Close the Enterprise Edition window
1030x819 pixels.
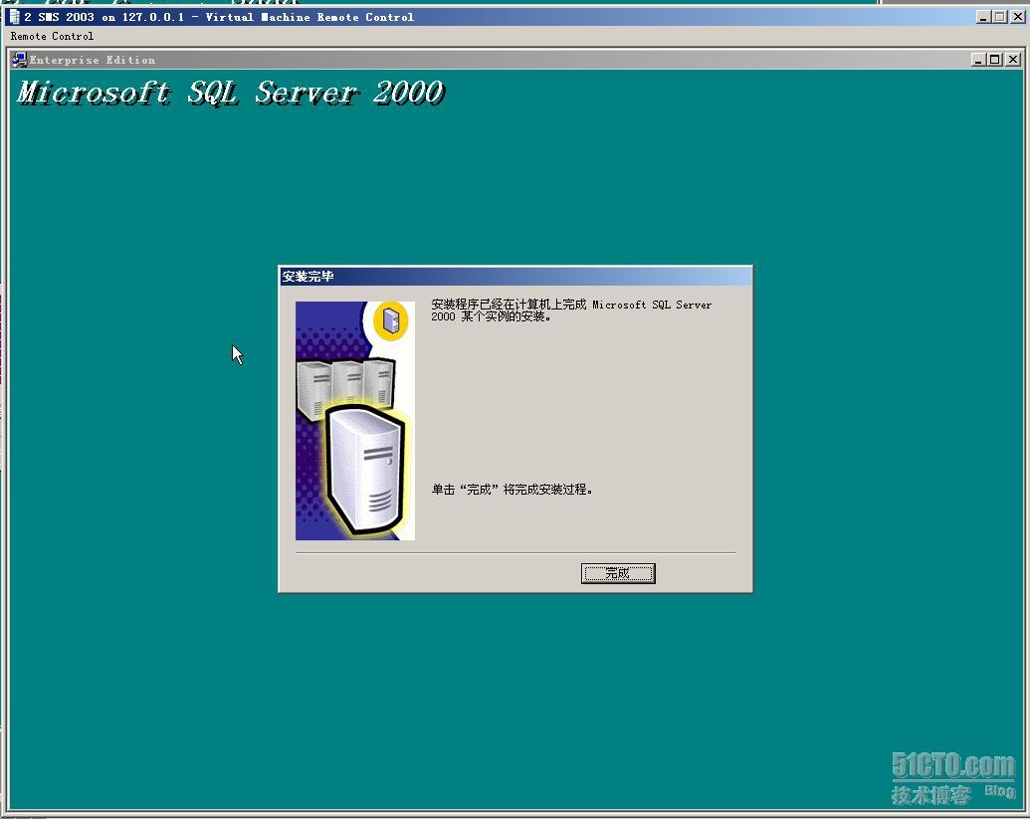[1013, 60]
